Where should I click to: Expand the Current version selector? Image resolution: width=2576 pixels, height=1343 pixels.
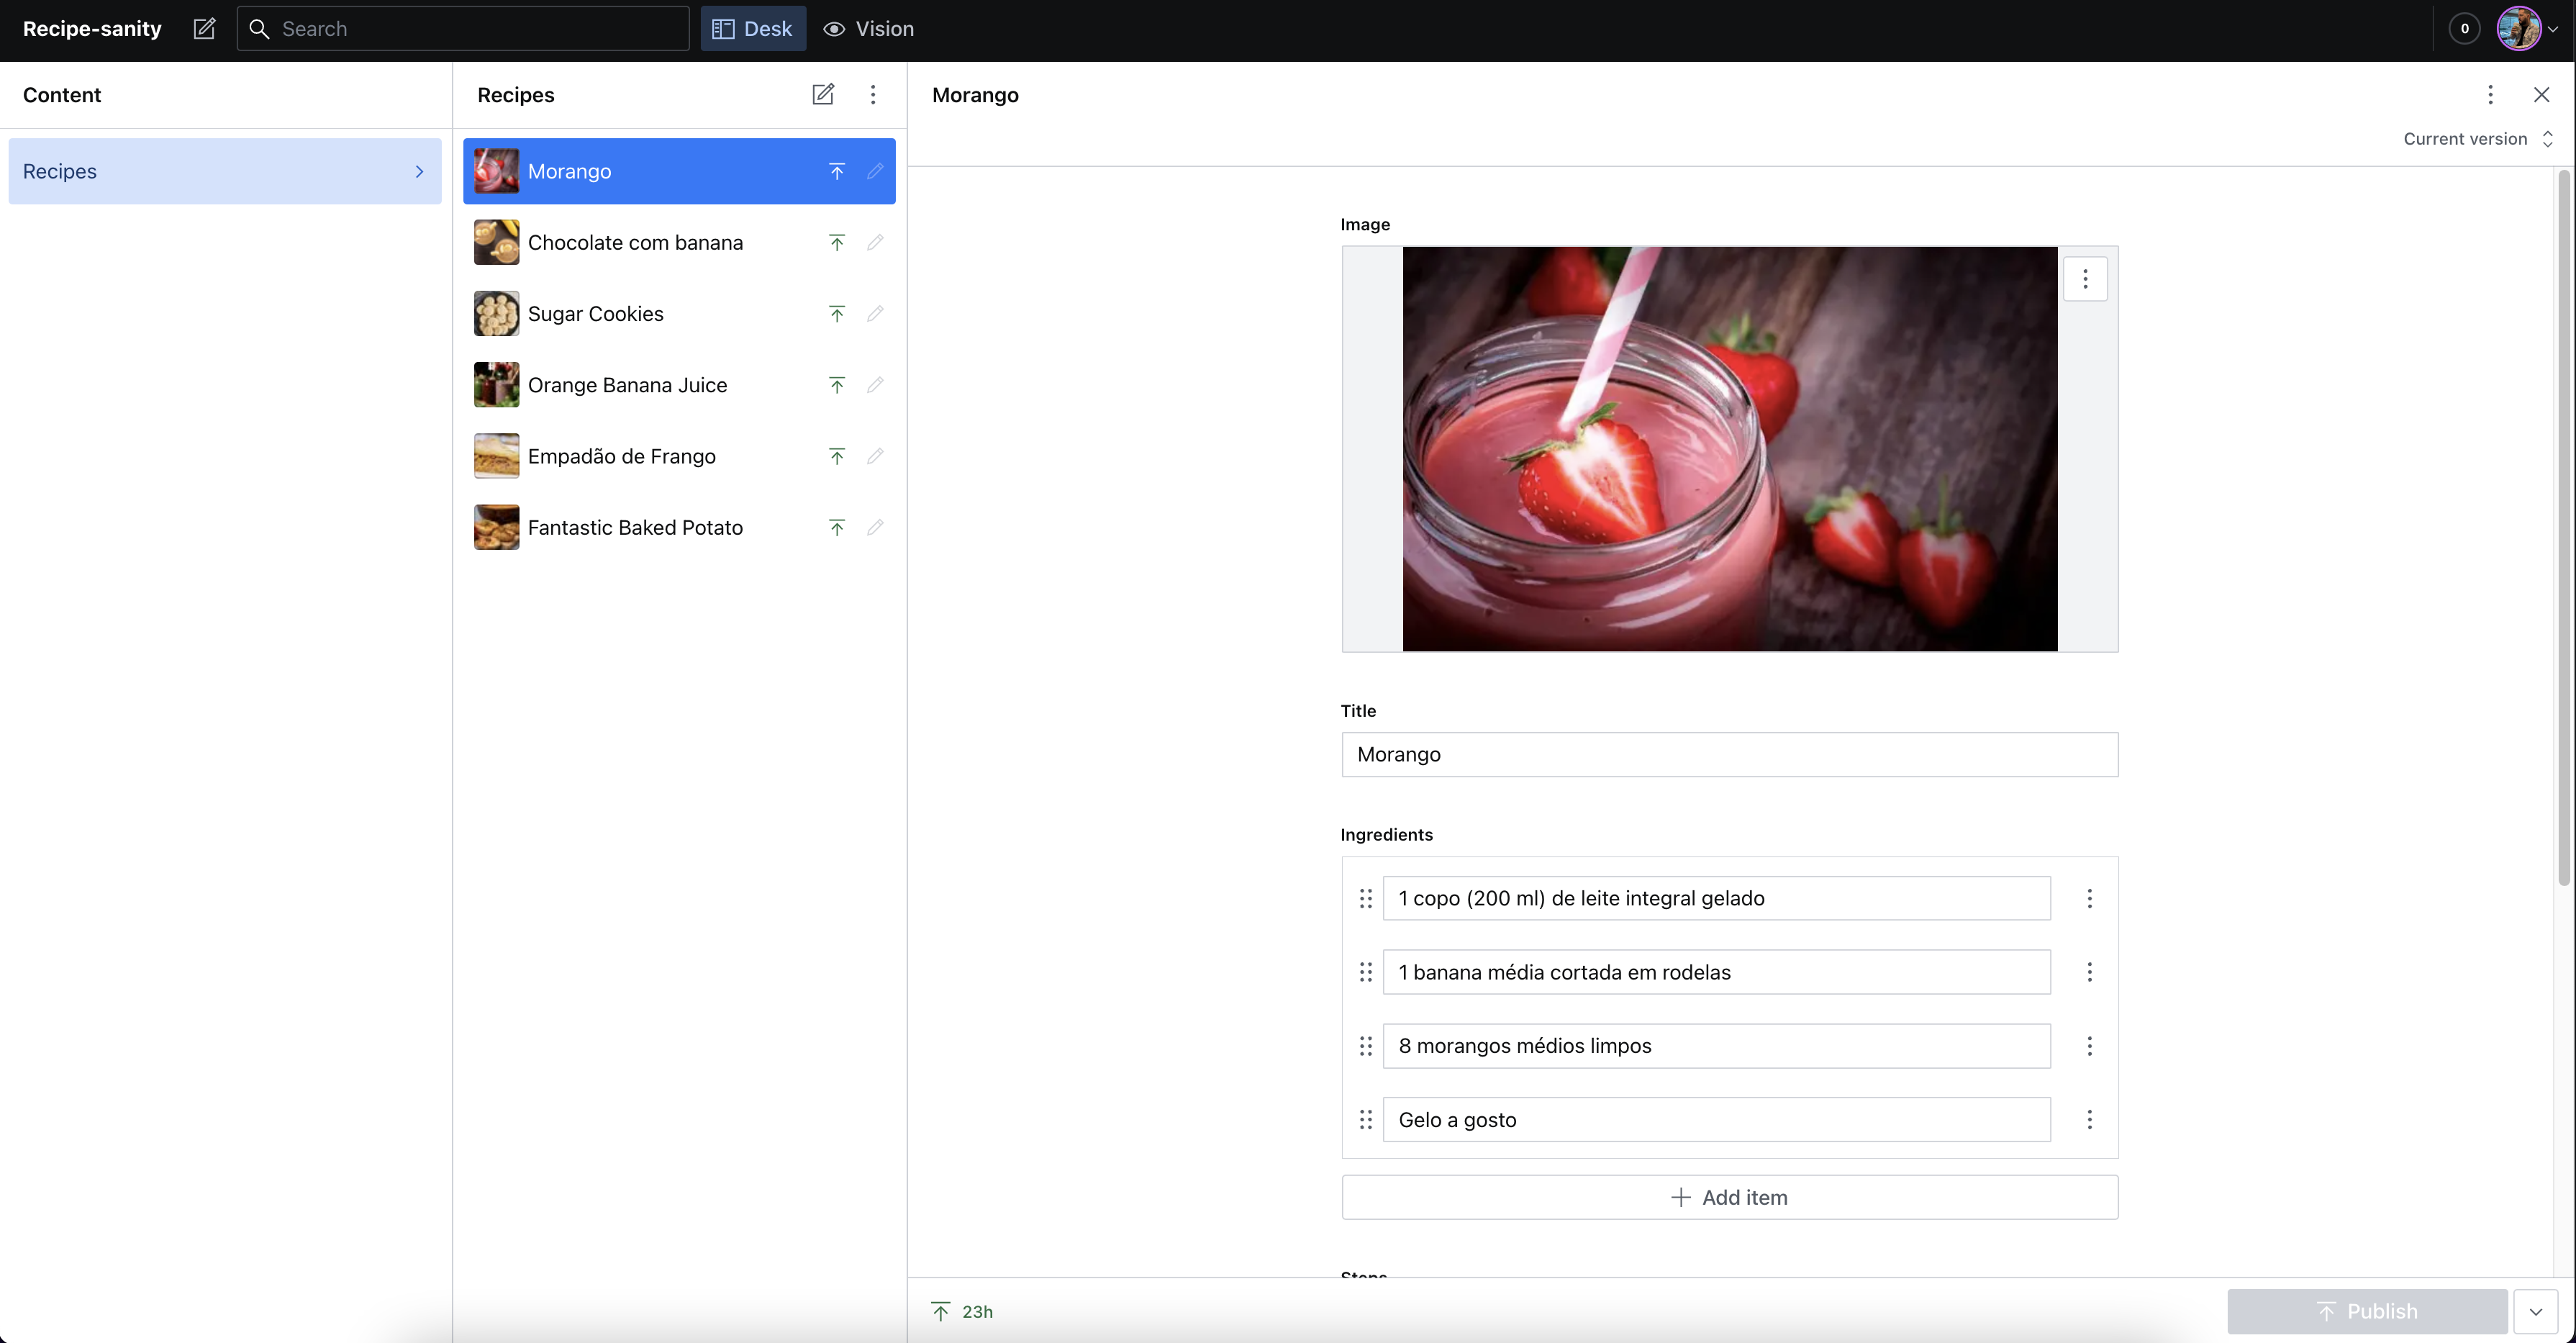(x=2478, y=139)
